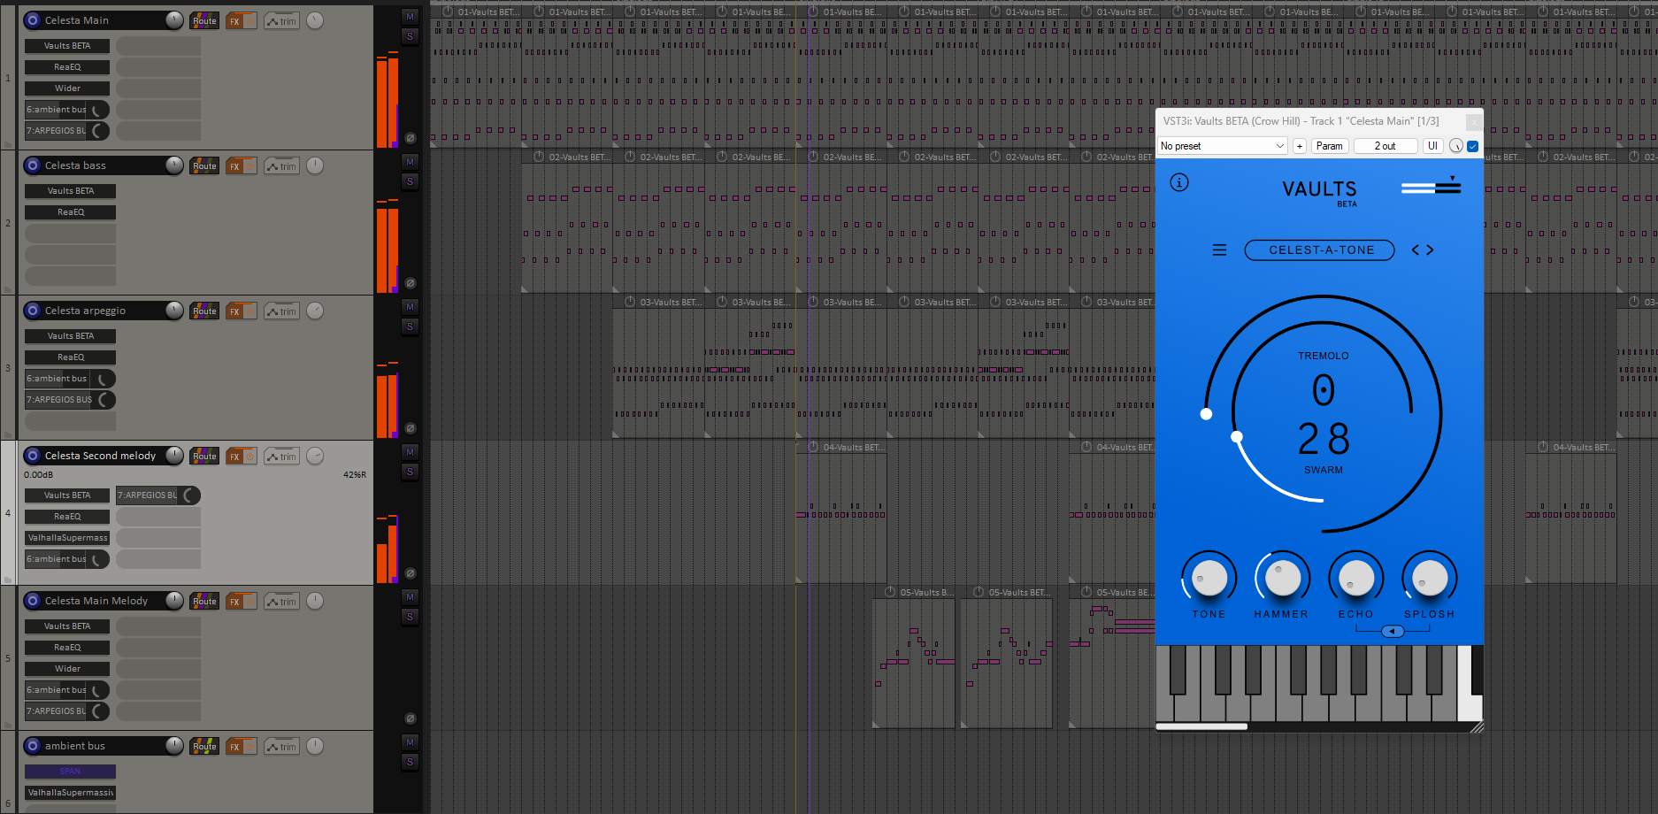The height and width of the screenshot is (814, 1658).
Task: Click the TONE knob in Vaults
Action: pyautogui.click(x=1209, y=580)
